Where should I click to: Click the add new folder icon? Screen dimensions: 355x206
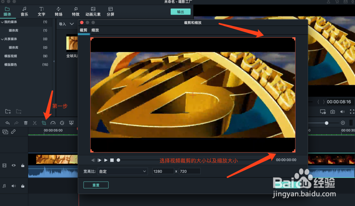[8, 111]
